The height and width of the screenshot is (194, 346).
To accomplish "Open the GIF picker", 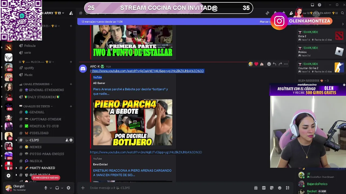I will coord(264,188).
